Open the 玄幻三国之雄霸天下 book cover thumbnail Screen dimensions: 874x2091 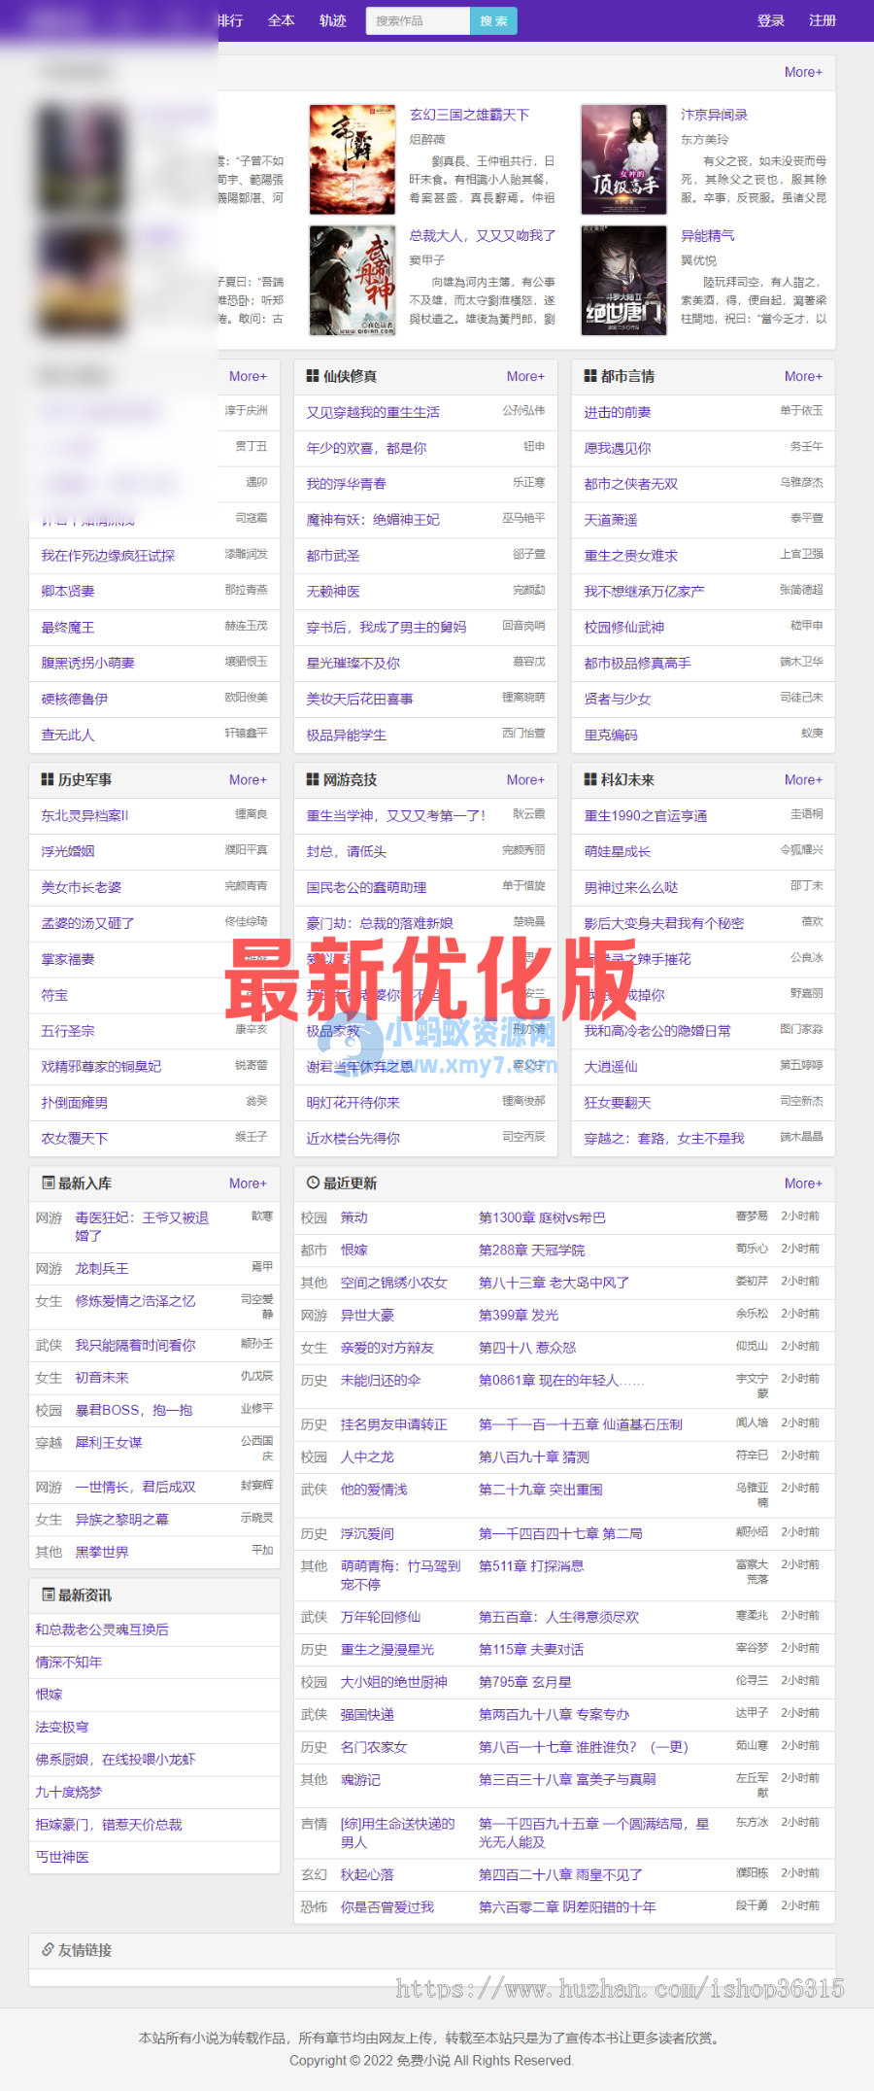click(353, 159)
